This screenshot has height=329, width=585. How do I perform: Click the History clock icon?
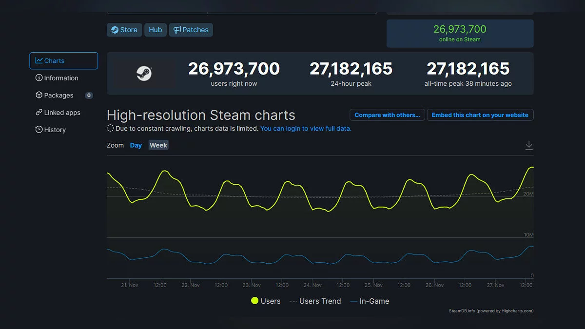(x=39, y=130)
